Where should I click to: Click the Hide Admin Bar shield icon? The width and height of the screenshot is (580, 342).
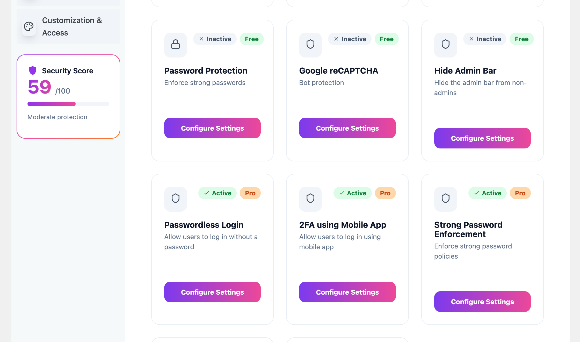click(445, 45)
